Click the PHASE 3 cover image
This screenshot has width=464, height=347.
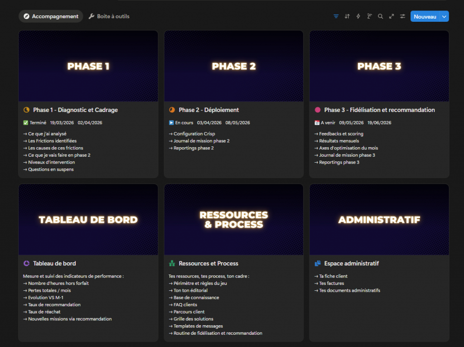pos(379,66)
